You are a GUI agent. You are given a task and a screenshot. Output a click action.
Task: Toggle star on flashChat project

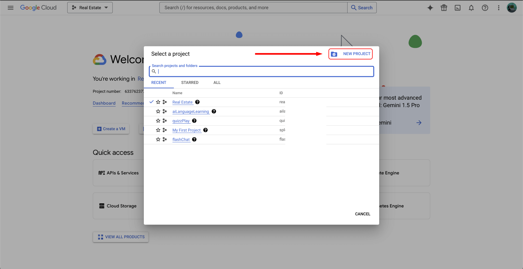coord(158,139)
